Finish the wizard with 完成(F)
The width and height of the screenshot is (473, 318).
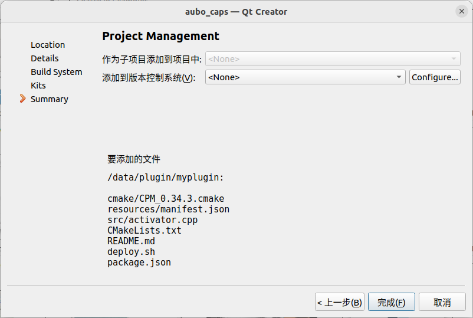pyautogui.click(x=391, y=302)
